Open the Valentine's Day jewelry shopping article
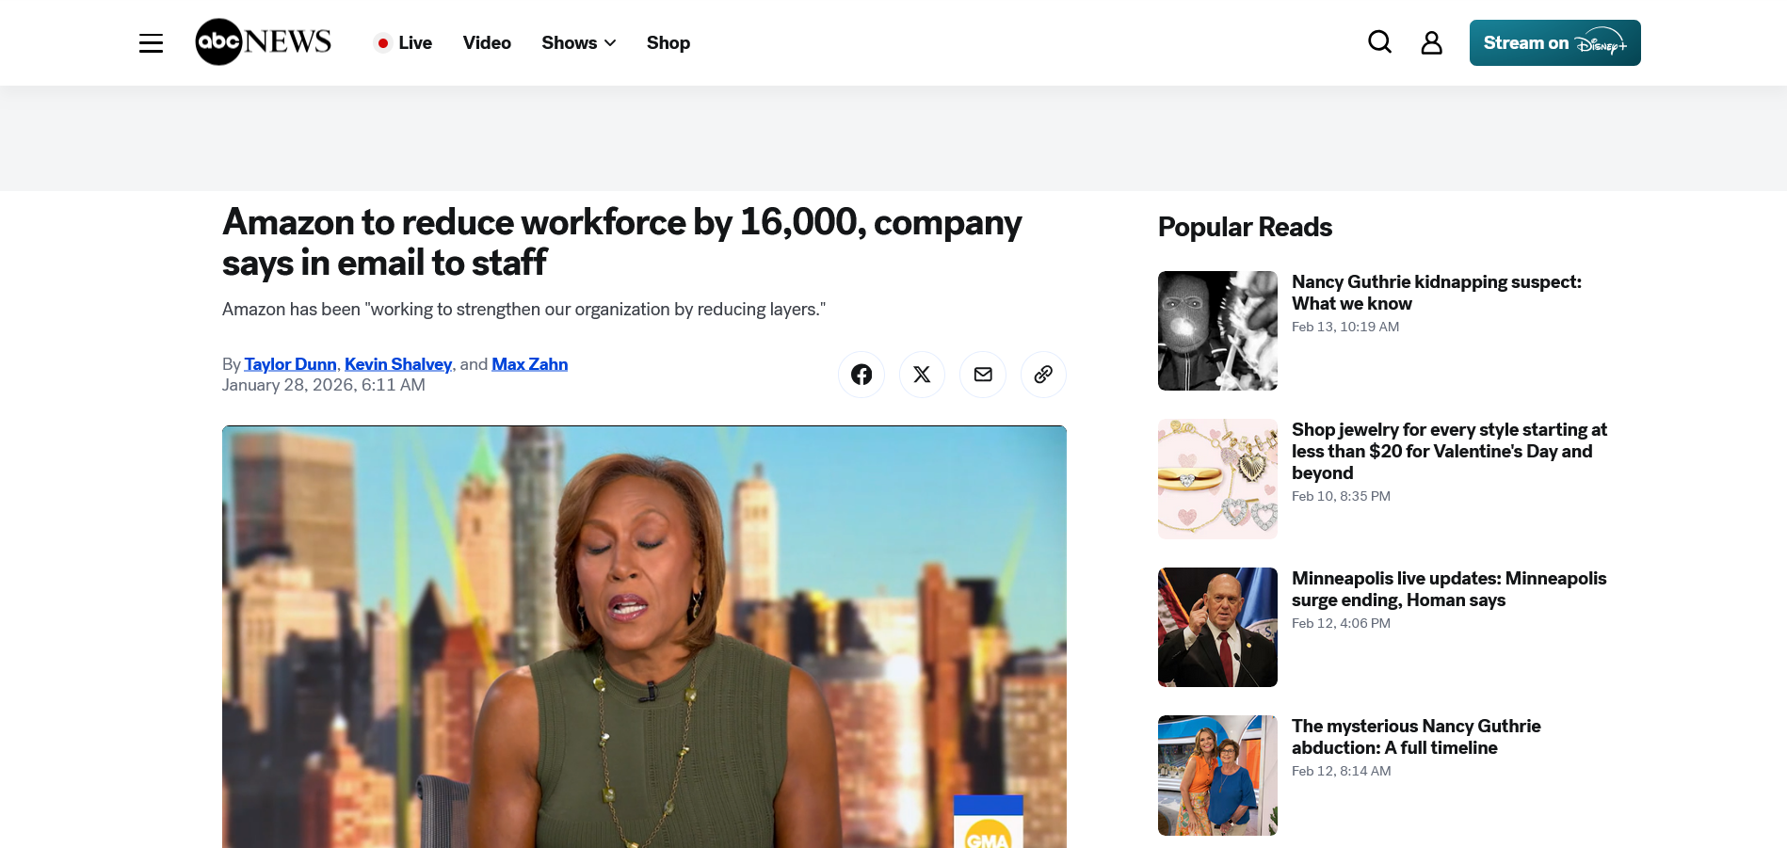Image resolution: width=1787 pixels, height=848 pixels. (1449, 451)
